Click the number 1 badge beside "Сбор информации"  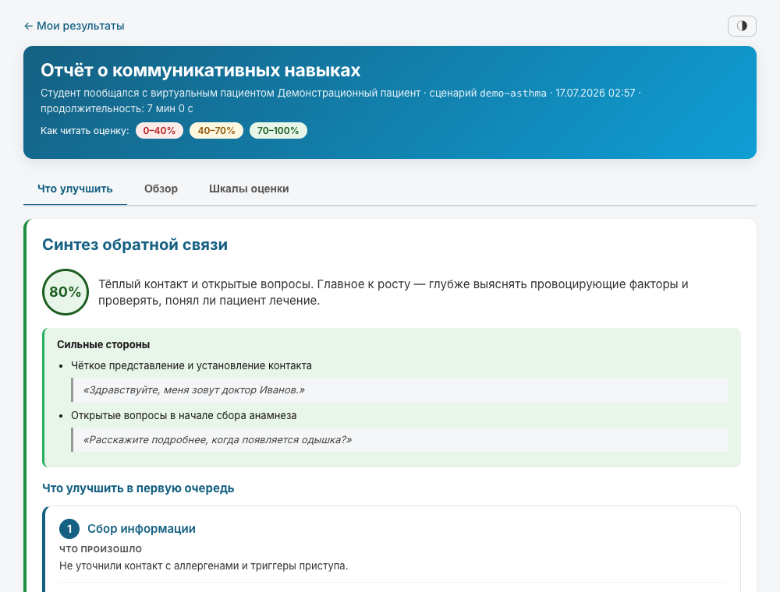pos(69,529)
